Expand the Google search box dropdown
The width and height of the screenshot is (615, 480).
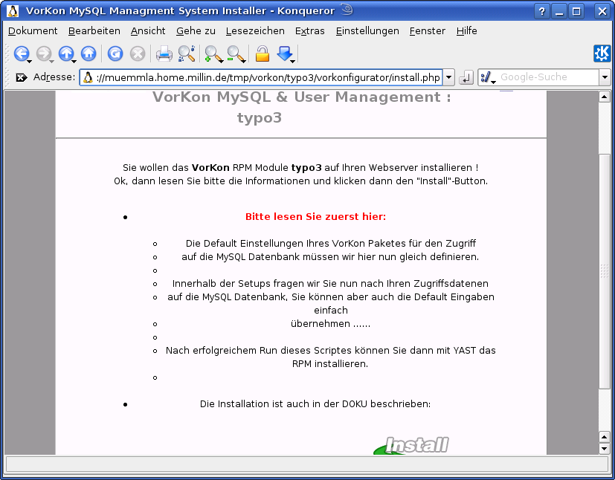605,77
